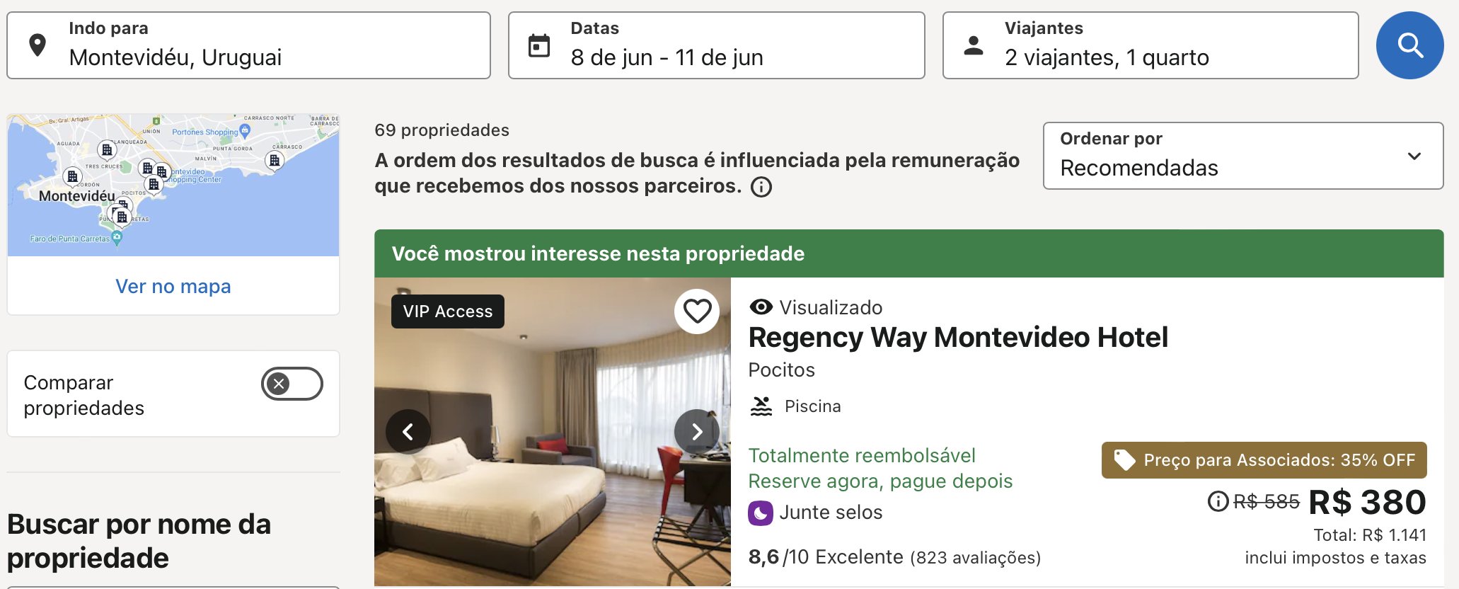
Task: Show previous hotel photo with left arrow
Action: pos(408,431)
